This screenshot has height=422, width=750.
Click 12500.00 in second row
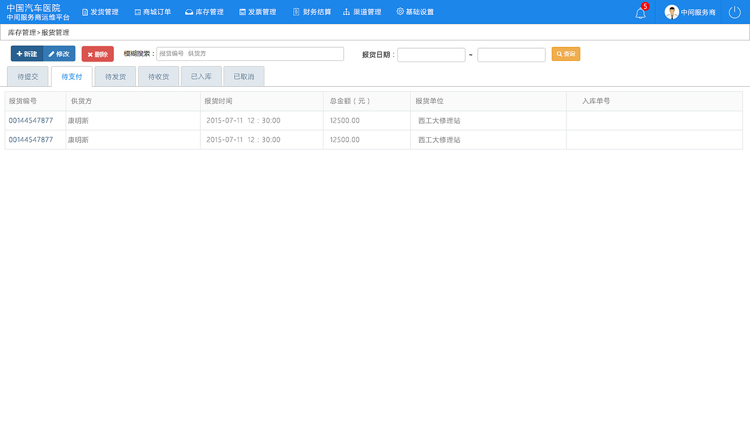345,140
